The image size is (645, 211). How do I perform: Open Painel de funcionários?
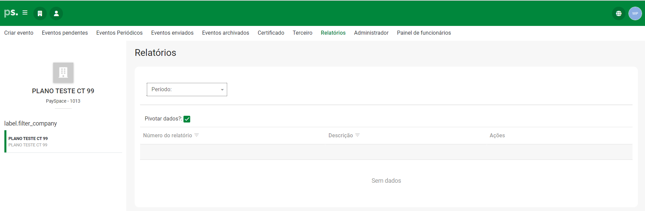click(x=424, y=33)
